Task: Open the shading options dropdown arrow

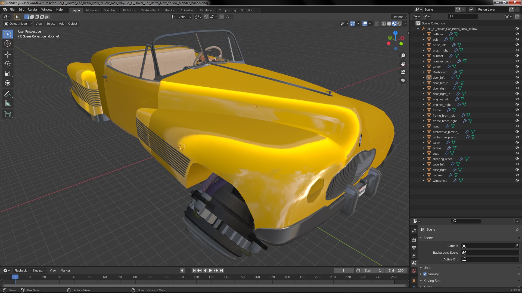Action: click(x=405, y=24)
